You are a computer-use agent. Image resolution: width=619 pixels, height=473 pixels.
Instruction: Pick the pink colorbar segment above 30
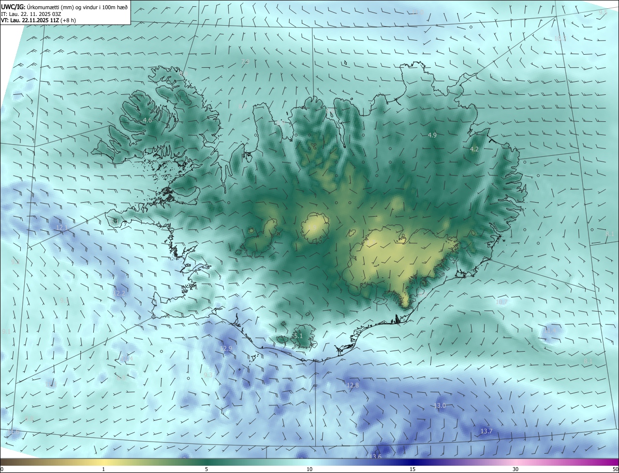tap(516, 462)
